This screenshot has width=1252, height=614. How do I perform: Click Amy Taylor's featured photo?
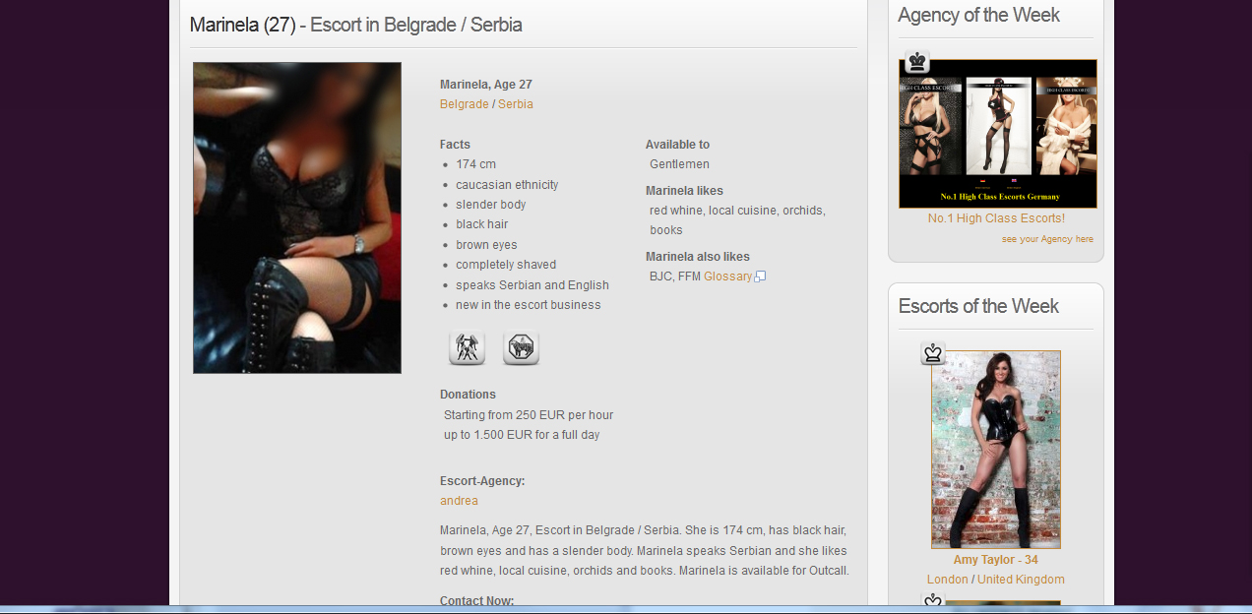pos(996,450)
